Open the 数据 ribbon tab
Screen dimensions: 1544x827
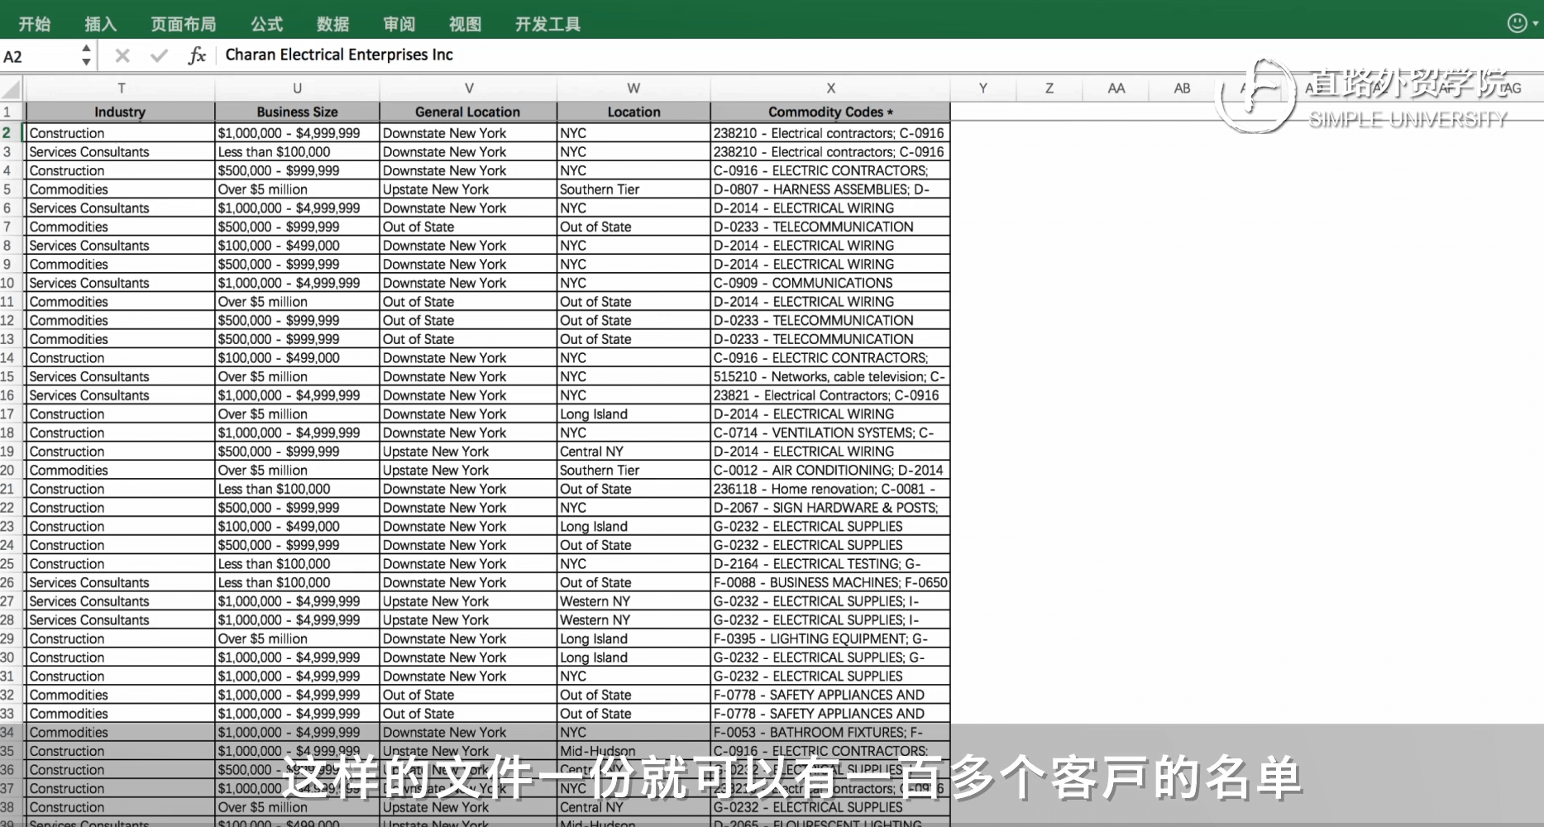[x=332, y=24]
